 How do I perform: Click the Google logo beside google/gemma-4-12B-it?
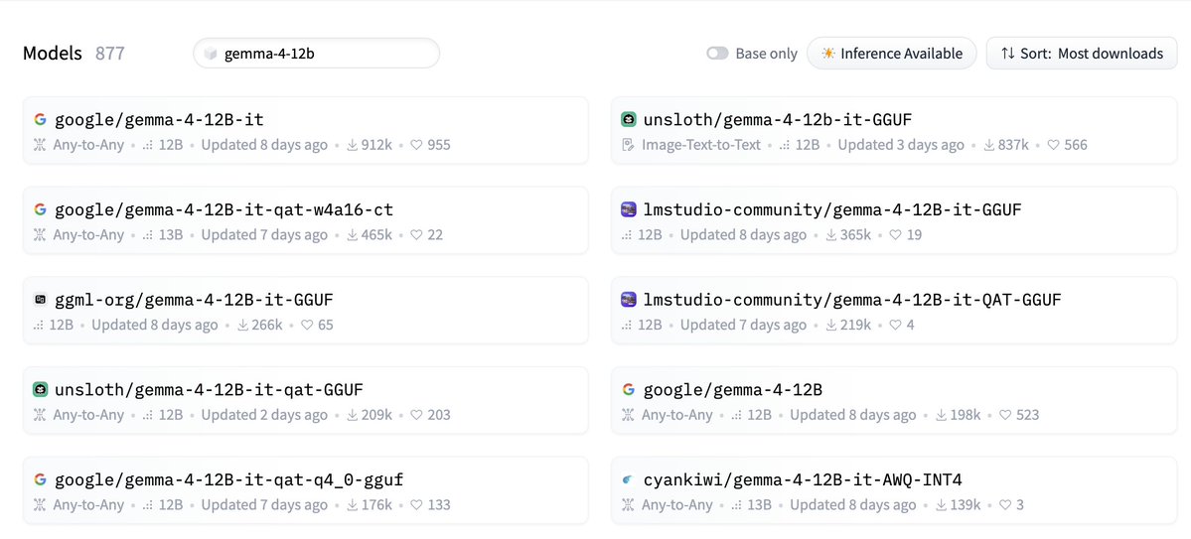click(x=41, y=119)
